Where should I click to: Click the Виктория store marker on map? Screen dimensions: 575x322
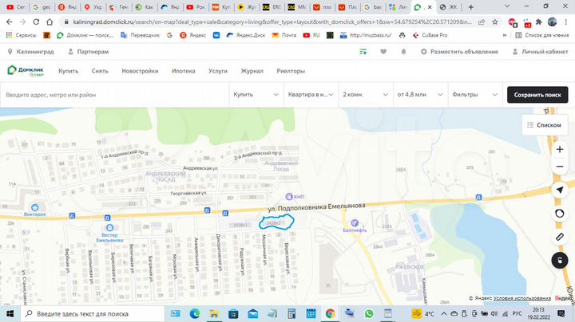click(x=35, y=208)
